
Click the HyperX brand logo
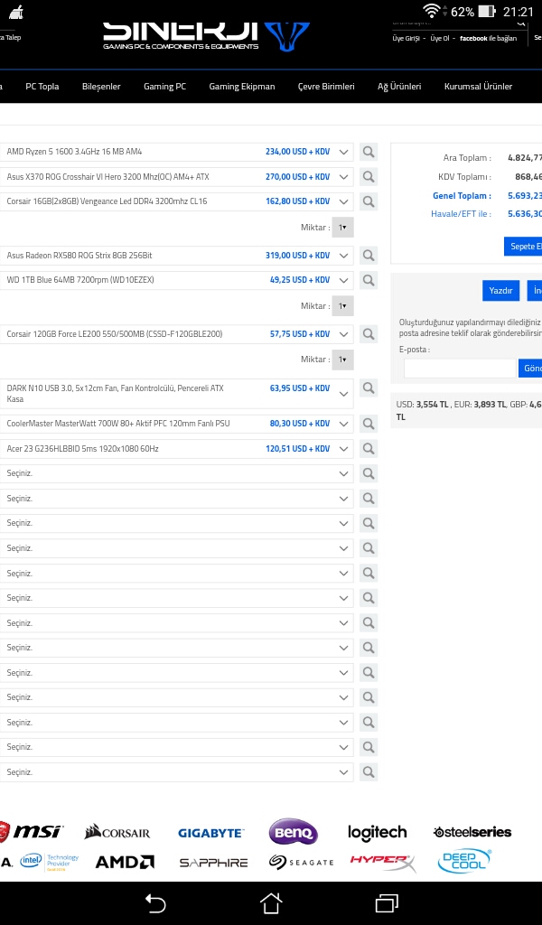tap(383, 863)
